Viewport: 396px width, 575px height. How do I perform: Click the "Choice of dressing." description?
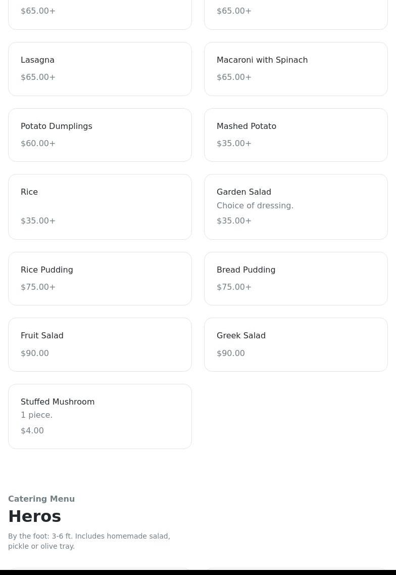[x=255, y=206]
